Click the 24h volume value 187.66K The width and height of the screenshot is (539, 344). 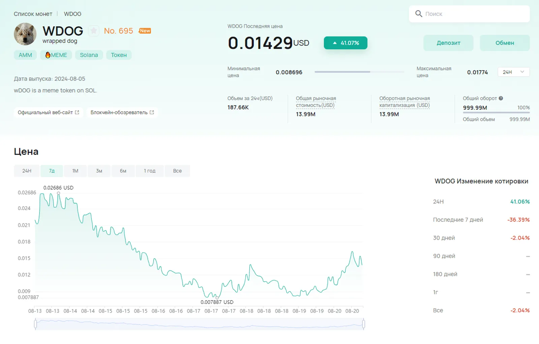point(238,107)
